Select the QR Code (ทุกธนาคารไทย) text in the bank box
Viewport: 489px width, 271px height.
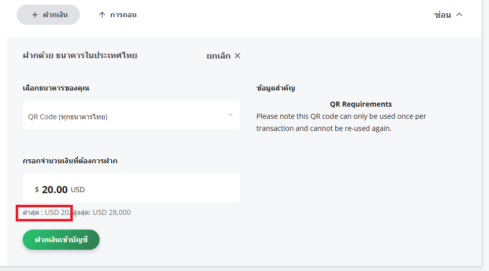68,117
